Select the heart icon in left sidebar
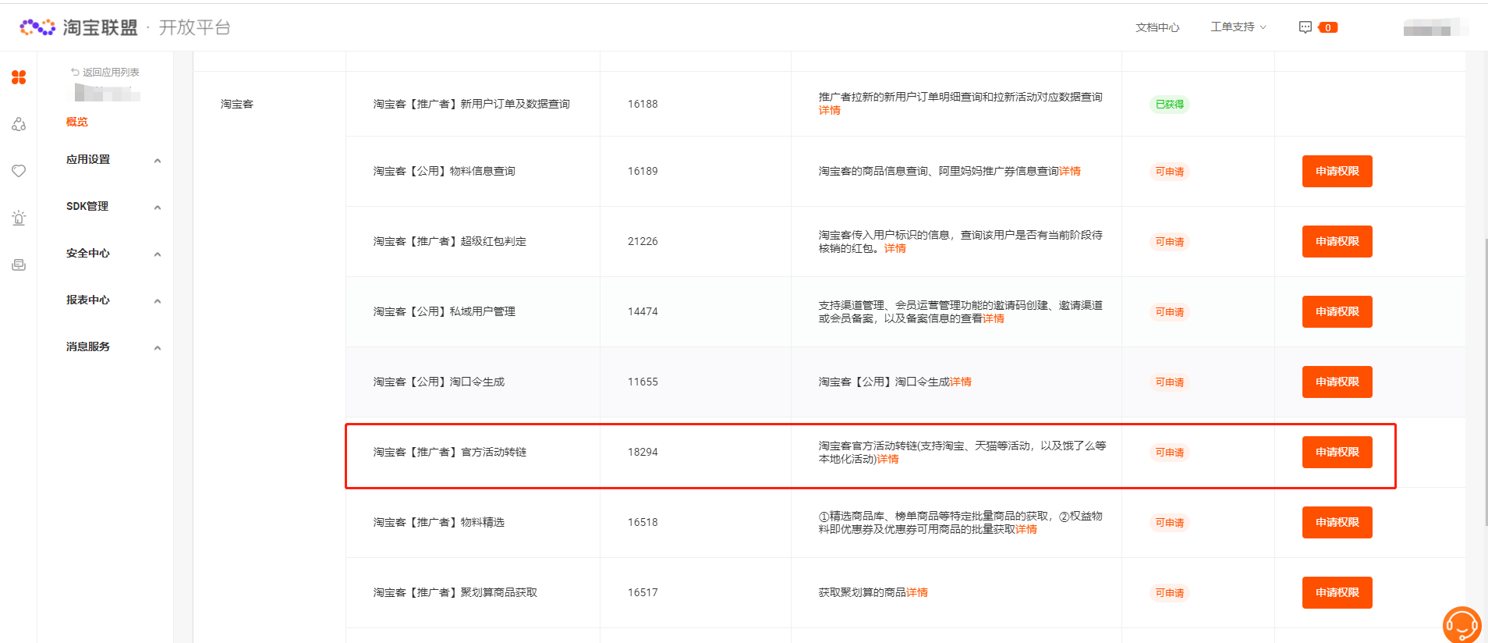 tap(19, 171)
